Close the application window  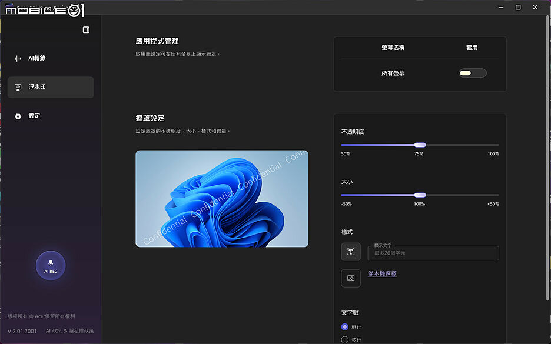[x=535, y=7]
